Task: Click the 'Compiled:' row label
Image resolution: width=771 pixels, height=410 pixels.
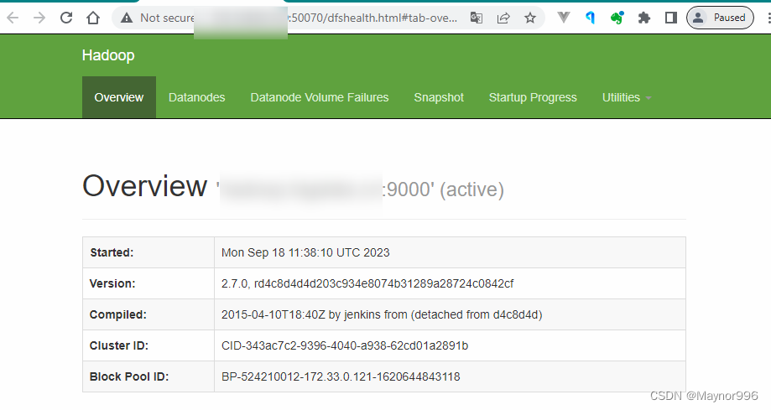Action: pos(118,314)
